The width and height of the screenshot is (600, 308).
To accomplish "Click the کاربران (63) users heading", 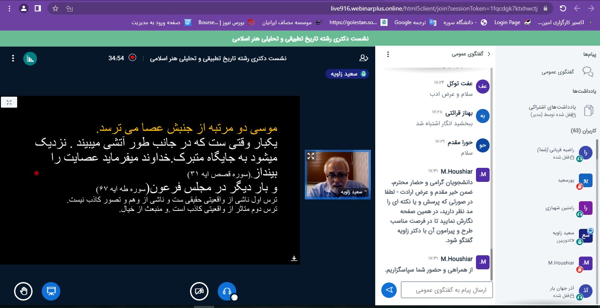I will (x=583, y=131).
